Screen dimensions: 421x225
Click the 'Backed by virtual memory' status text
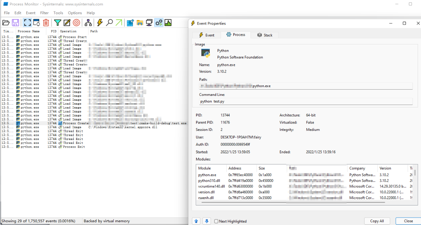click(107, 221)
